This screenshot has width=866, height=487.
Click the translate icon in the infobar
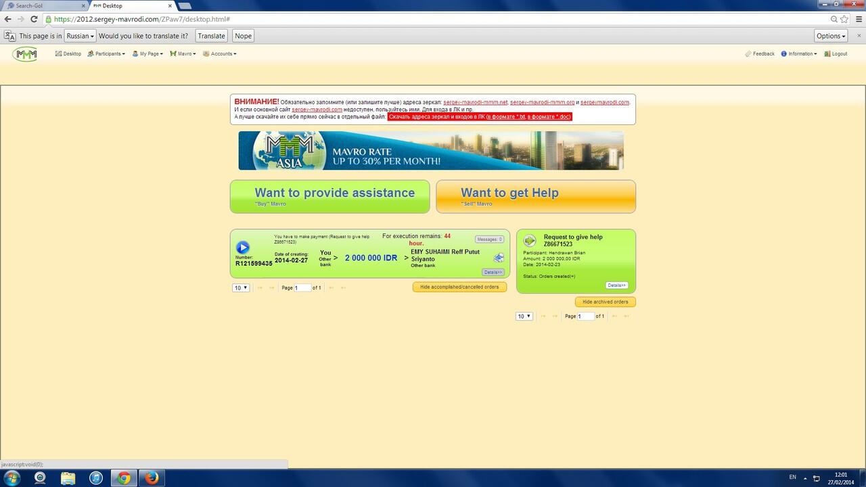9,36
